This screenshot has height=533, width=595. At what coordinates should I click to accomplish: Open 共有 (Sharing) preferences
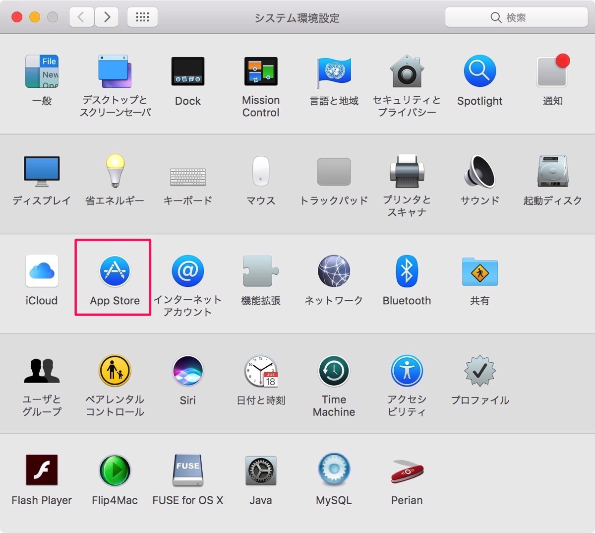click(479, 271)
